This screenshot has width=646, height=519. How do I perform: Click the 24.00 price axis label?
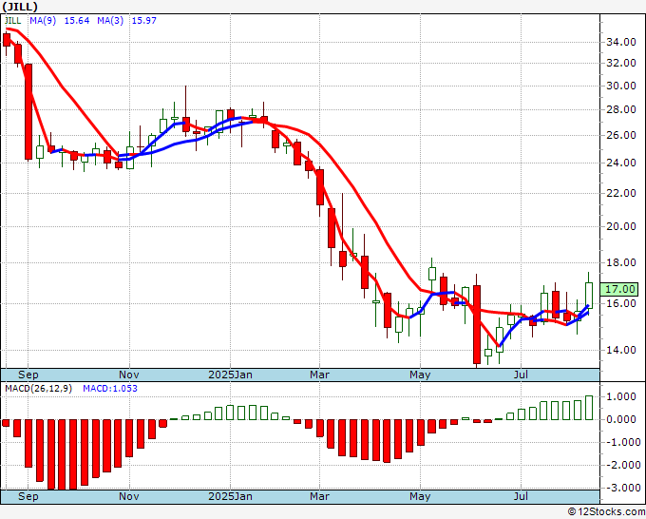click(621, 163)
